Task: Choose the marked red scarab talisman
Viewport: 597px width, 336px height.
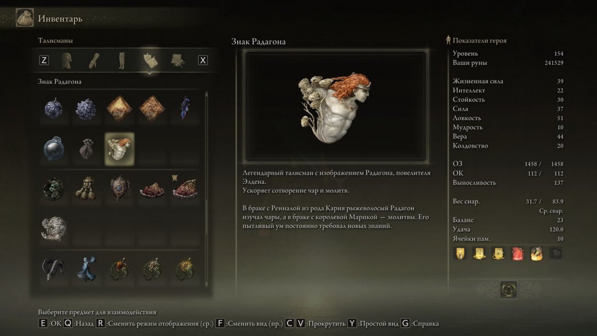Action: 185,188
